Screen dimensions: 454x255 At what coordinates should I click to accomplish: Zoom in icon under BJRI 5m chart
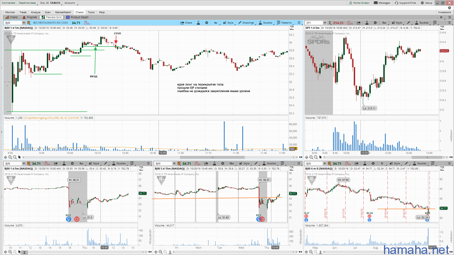pyautogui.click(x=10, y=252)
